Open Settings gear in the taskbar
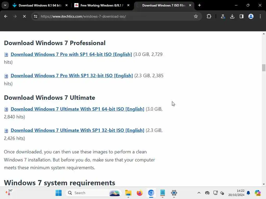The width and height of the screenshot is (266, 199). point(174,193)
